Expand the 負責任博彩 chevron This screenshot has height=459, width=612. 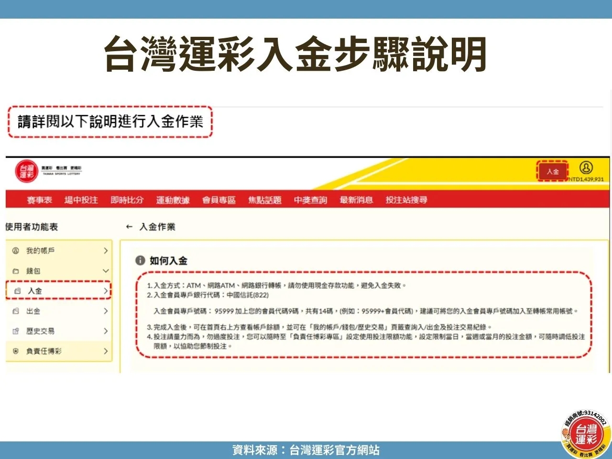click(x=106, y=351)
